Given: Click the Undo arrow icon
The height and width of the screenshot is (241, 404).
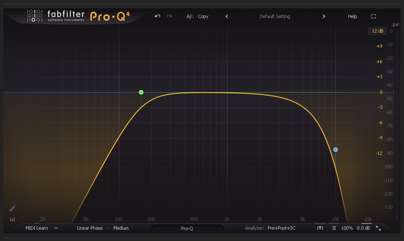Looking at the screenshot, I should (158, 16).
